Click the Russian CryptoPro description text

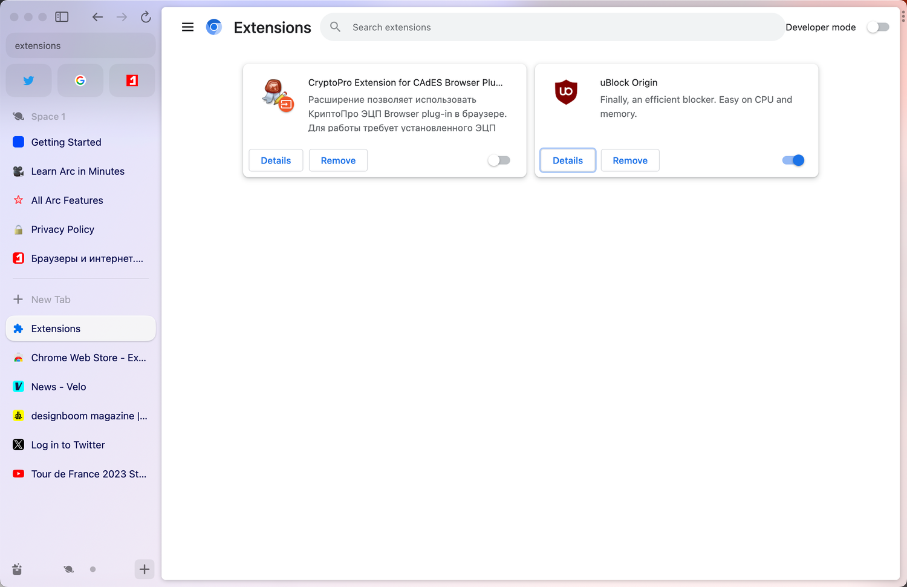408,114
